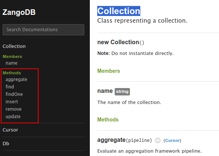The image size is (219, 156).
Task: Select Collection in the sidebar
Action: [x=14, y=46]
